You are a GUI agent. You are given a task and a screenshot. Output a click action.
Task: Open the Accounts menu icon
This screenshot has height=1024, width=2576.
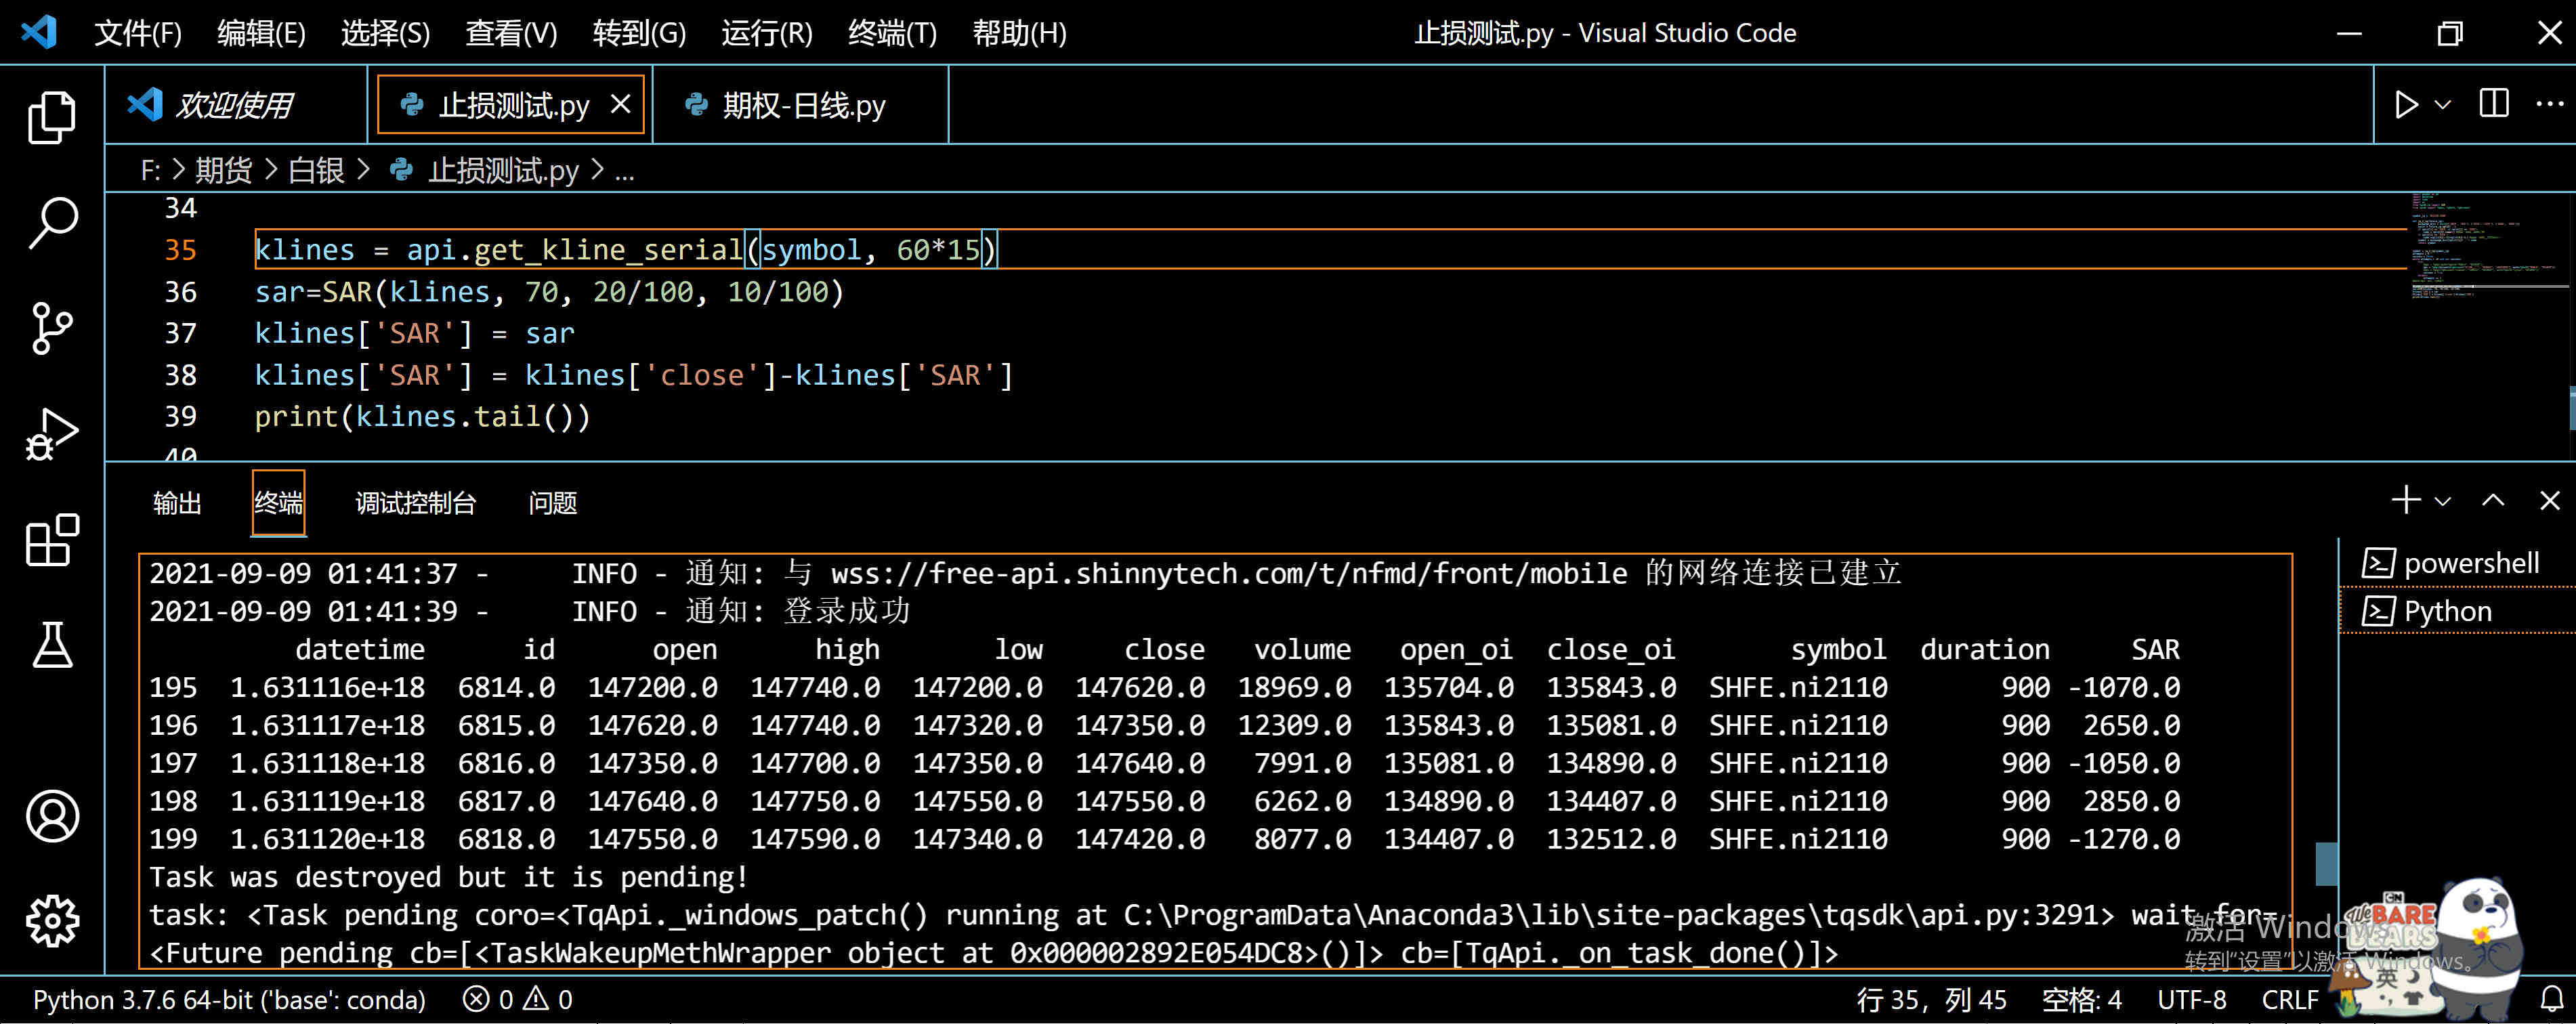point(52,816)
